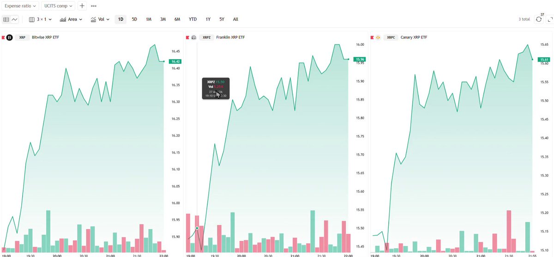Click the red flag on Canary XRP ETF
Viewport: 554px width, 257px height.
coord(373,37)
